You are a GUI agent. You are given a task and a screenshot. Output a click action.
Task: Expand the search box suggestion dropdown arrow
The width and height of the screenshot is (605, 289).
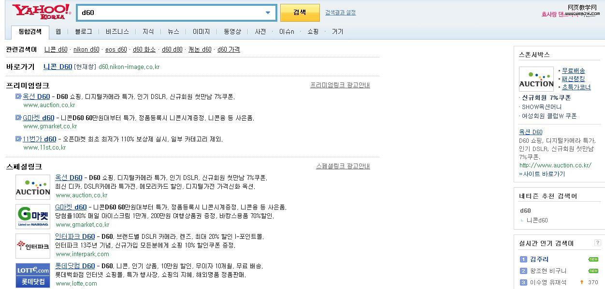[x=268, y=13]
